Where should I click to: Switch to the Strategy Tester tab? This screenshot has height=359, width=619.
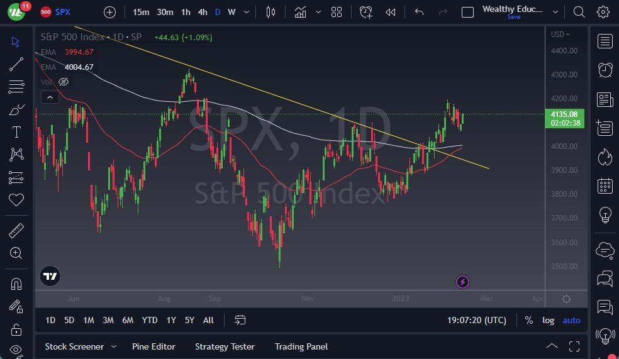225,346
